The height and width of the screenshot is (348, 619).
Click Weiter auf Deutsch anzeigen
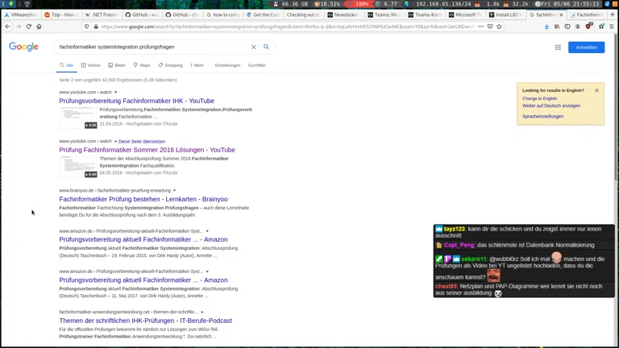point(551,106)
